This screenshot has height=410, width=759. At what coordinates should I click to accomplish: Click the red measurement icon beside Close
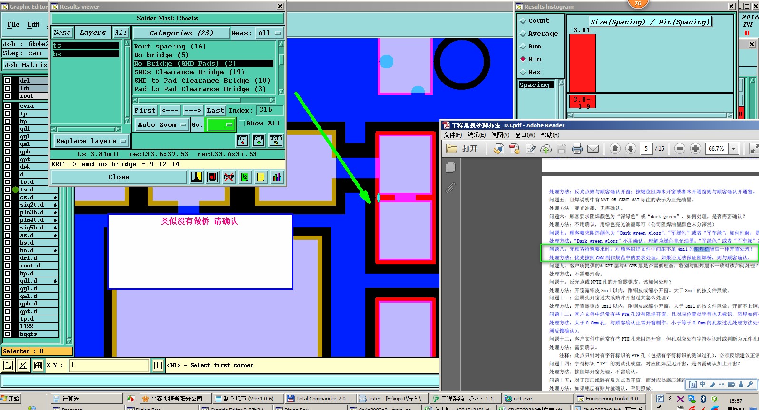pyautogui.click(x=213, y=177)
